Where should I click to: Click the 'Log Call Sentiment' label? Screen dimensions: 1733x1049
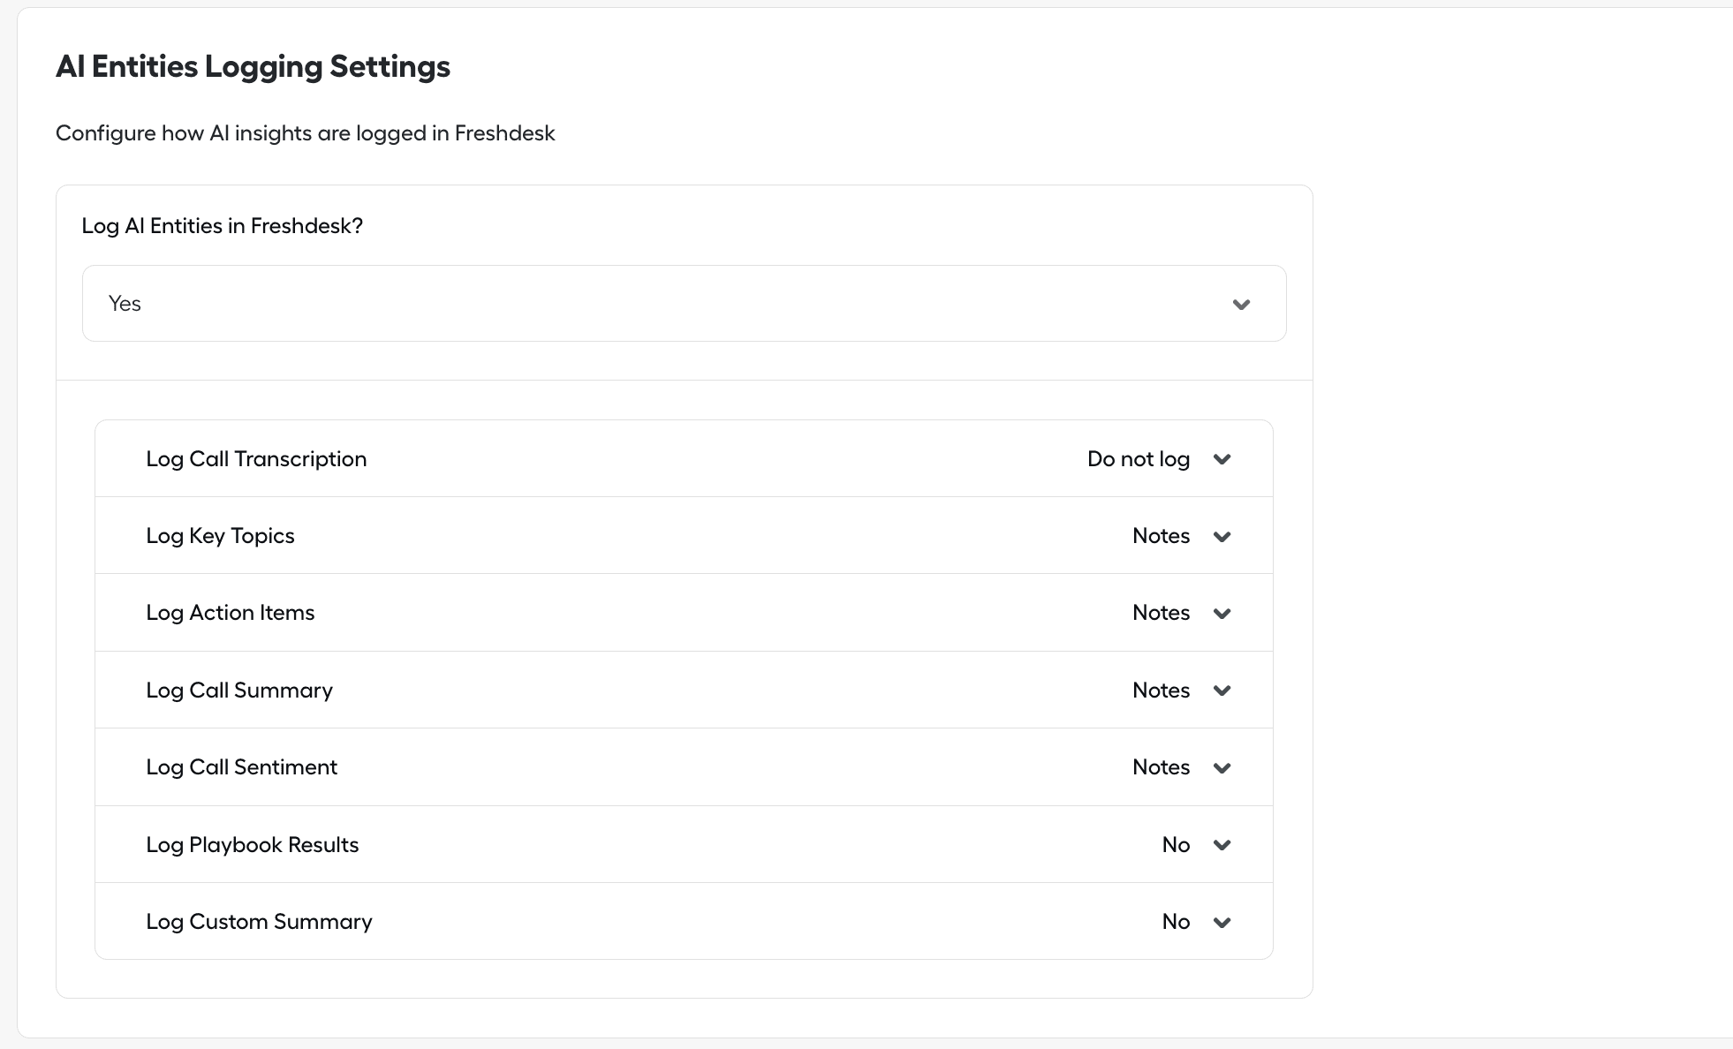[241, 767]
